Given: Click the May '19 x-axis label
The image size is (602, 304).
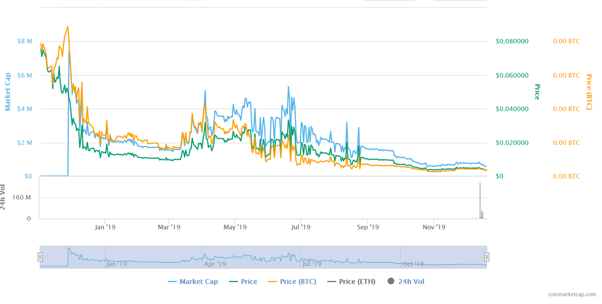Looking at the screenshot, I should (x=235, y=227).
